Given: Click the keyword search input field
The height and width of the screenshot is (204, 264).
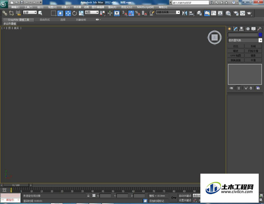Looking at the screenshot, I should click(190, 3).
